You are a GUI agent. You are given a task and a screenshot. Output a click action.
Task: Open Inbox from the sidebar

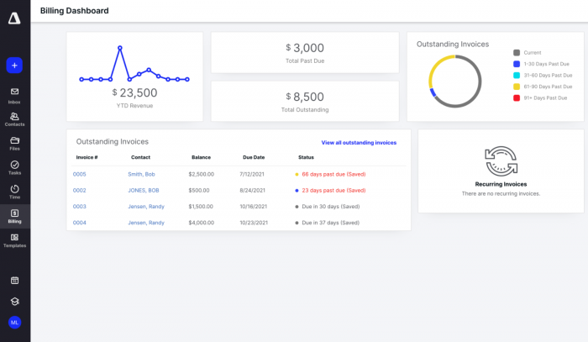[x=14, y=96]
